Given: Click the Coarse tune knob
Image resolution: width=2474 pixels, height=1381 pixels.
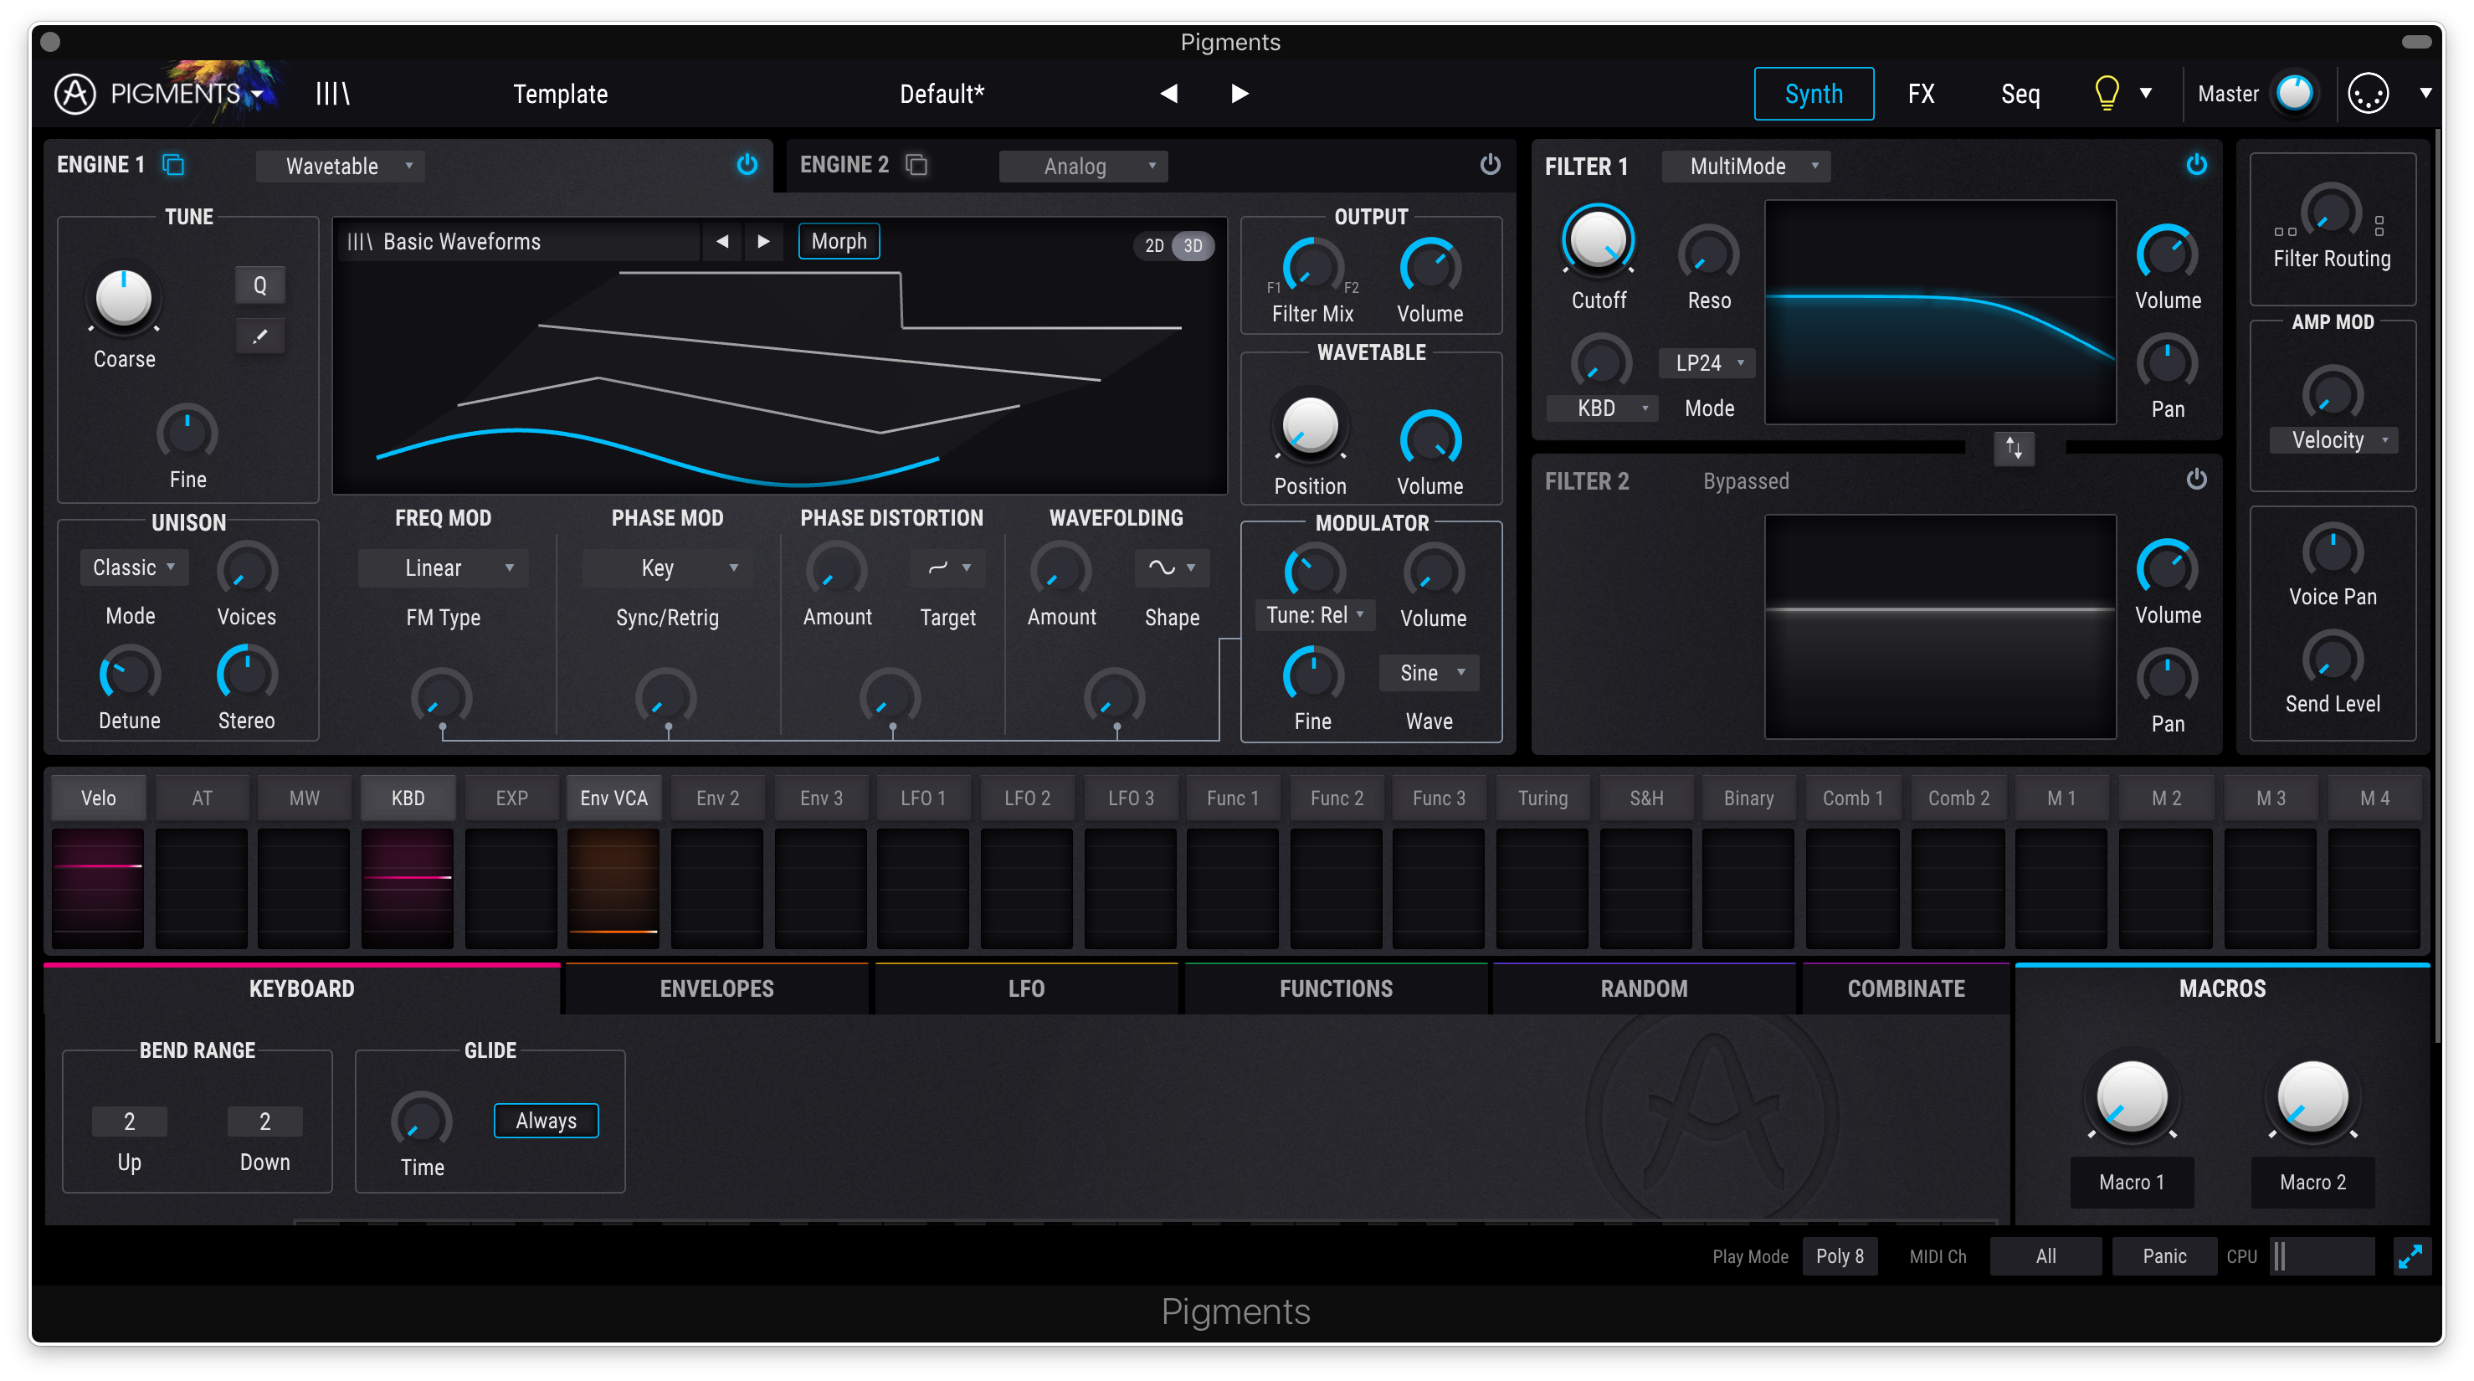Looking at the screenshot, I should tap(124, 299).
